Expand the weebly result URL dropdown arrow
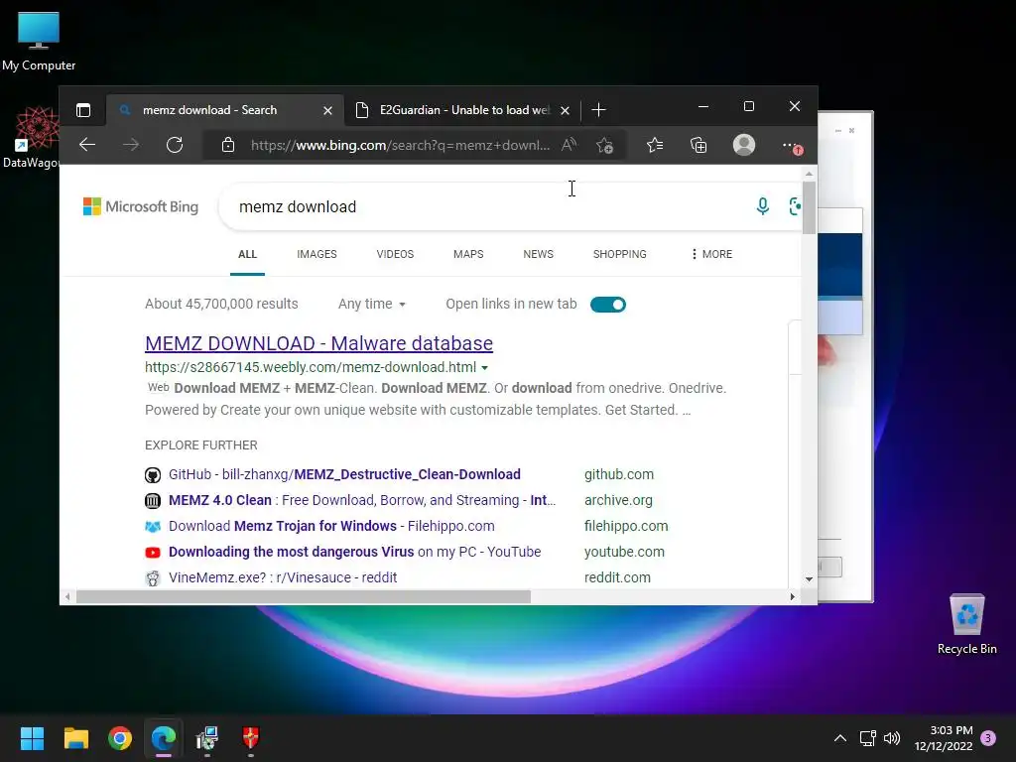Screen dimensions: 1016x762 [484, 368]
